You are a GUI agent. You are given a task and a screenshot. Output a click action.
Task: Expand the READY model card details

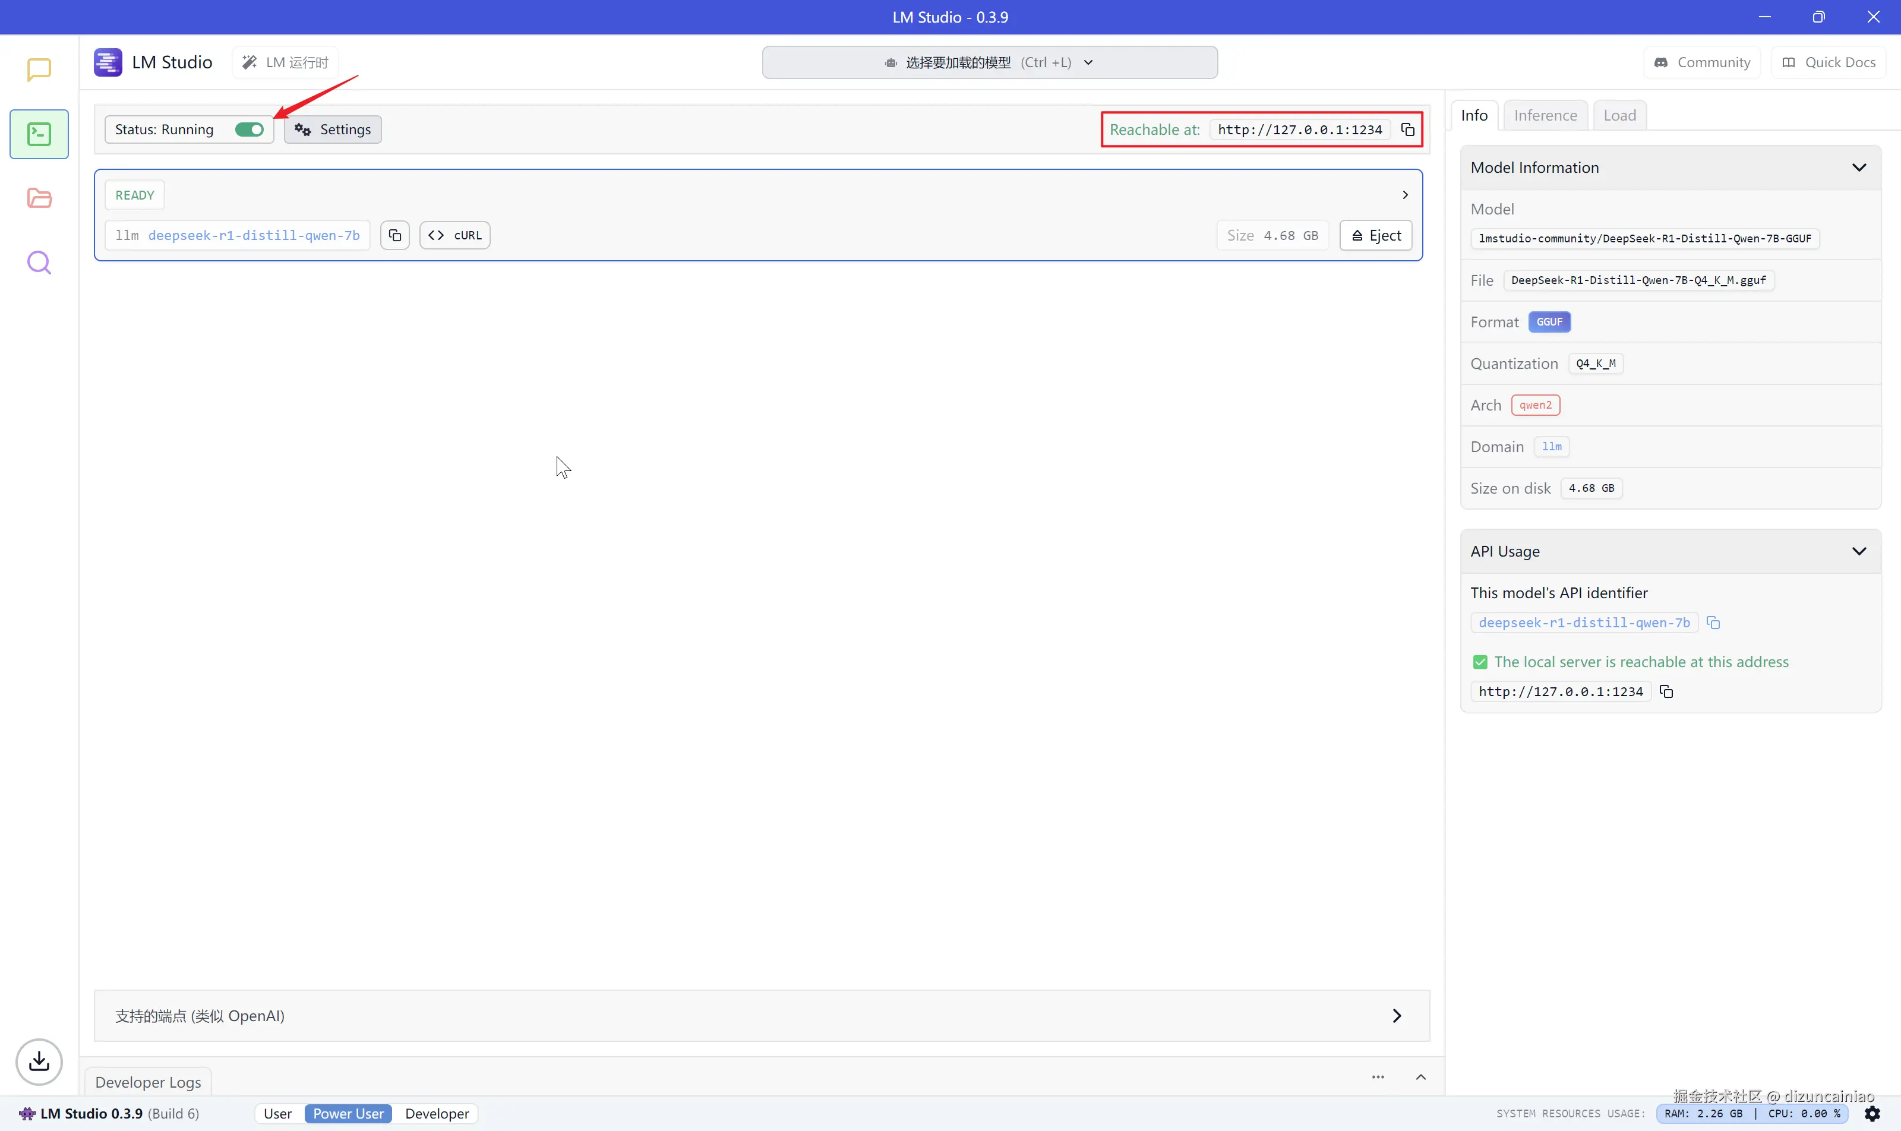point(1405,195)
